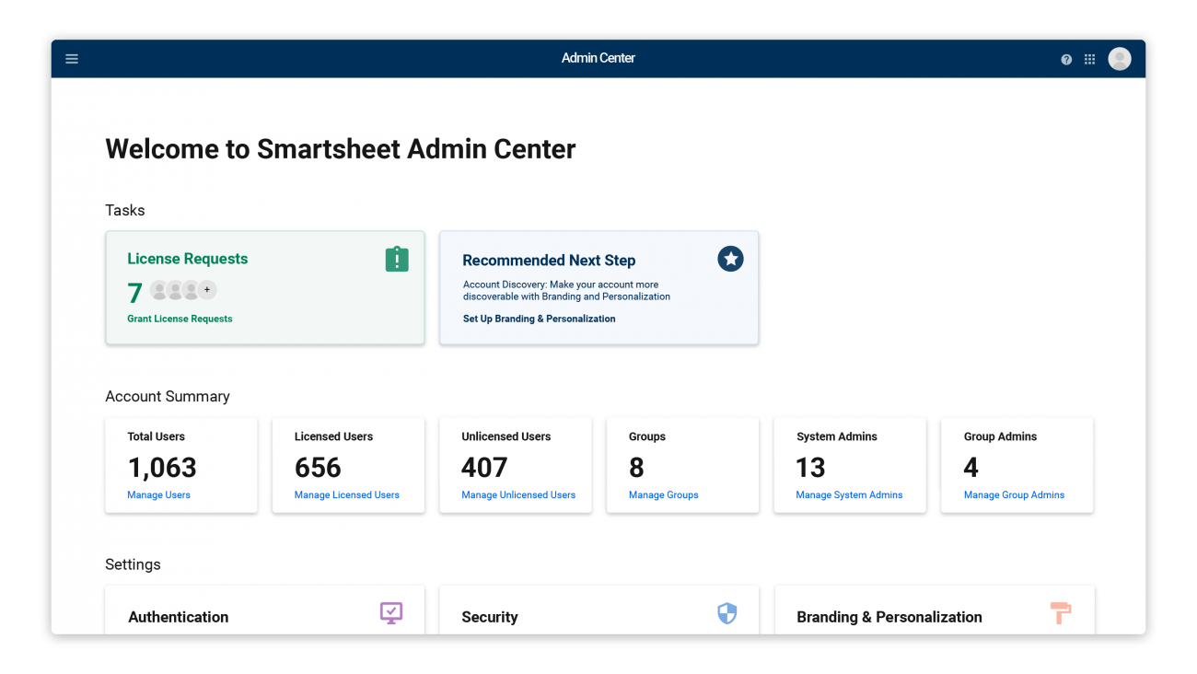Open Manage Unlicensed Users
The width and height of the screenshot is (1197, 674).
[x=517, y=494]
